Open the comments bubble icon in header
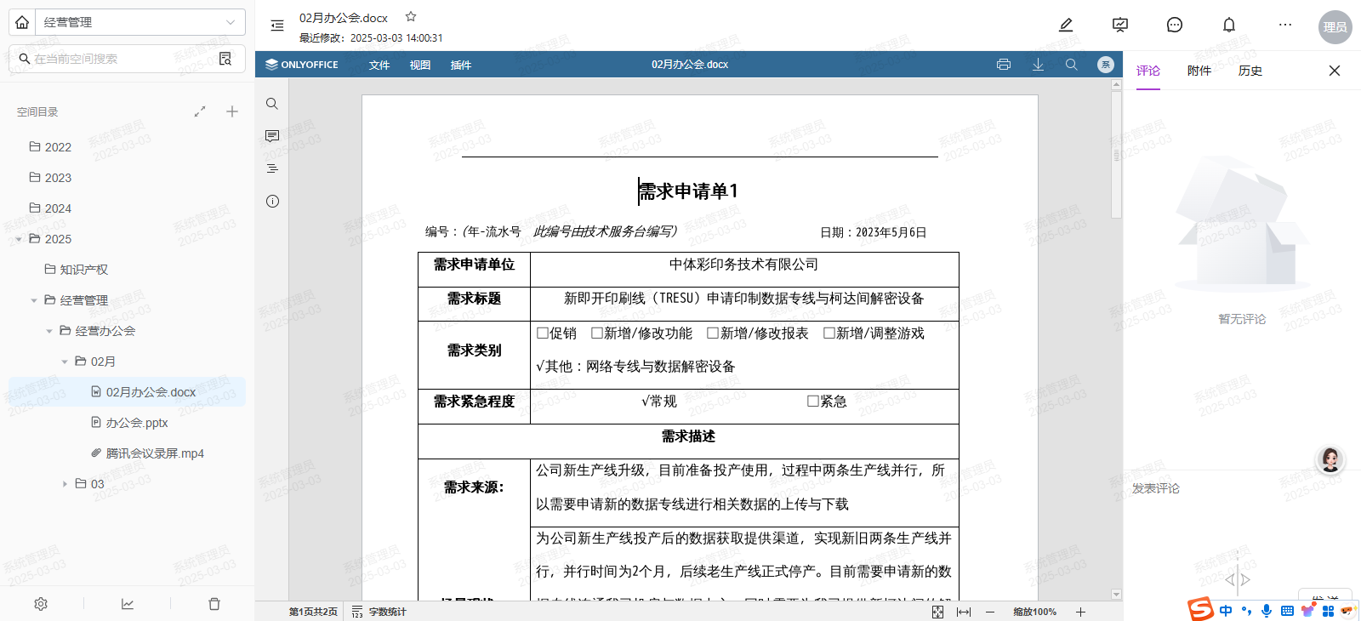 1175,25
